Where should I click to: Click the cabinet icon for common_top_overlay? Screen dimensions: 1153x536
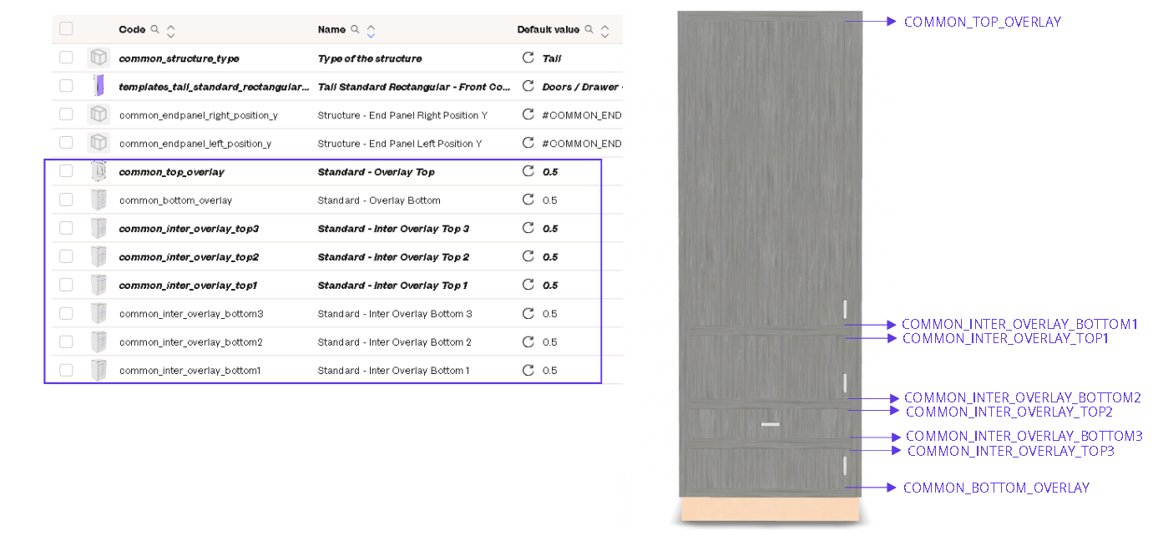tap(99, 171)
